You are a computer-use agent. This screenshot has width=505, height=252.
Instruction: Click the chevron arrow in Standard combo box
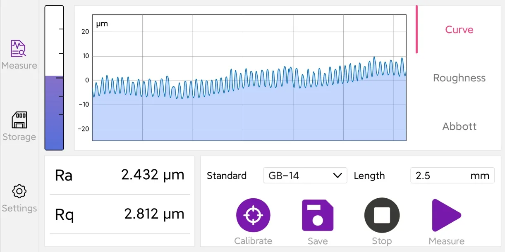pyautogui.click(x=337, y=176)
